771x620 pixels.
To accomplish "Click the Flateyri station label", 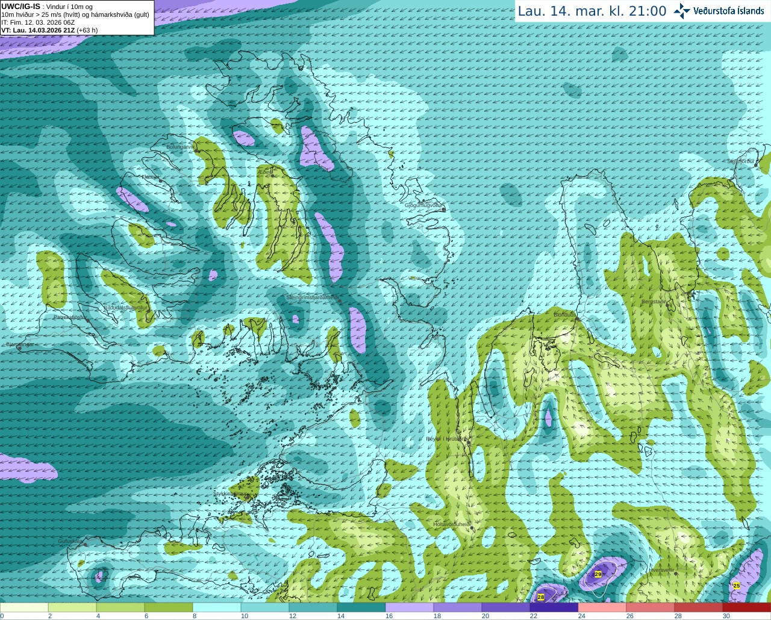I will (x=151, y=177).
